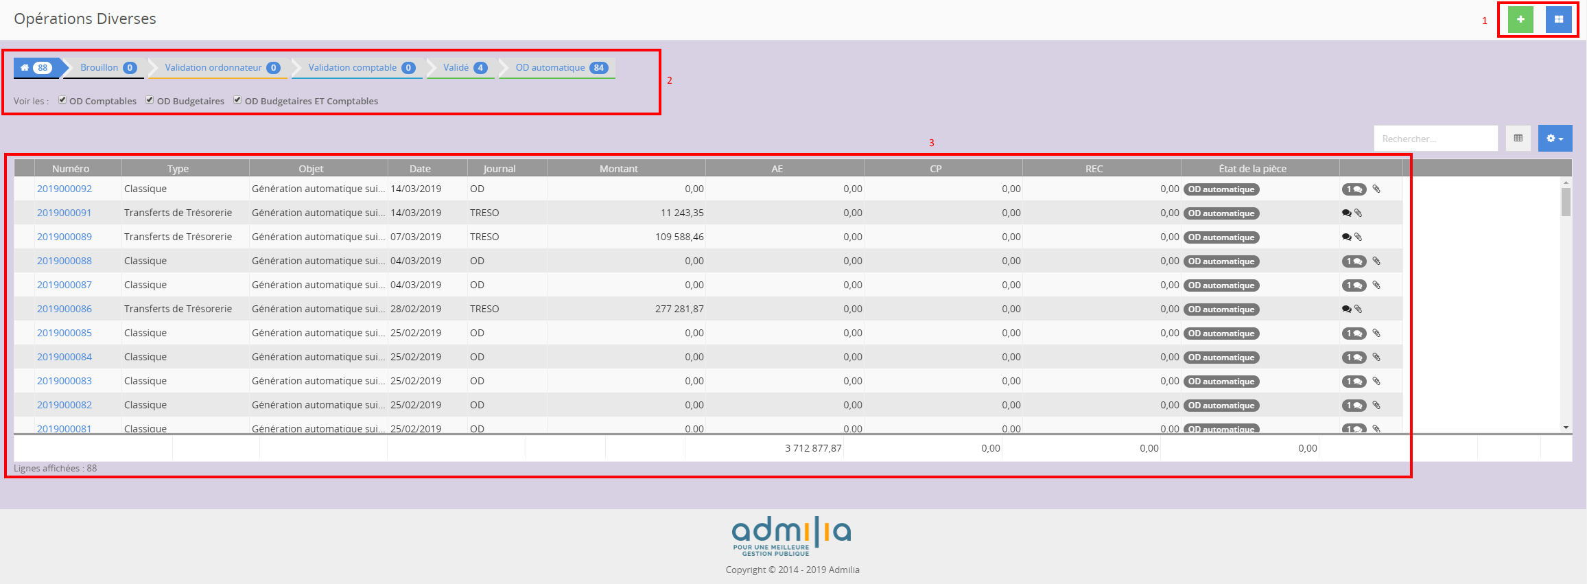Screen dimensions: 1587x584
Task: Click the table columns icon beside search
Action: point(1518,138)
